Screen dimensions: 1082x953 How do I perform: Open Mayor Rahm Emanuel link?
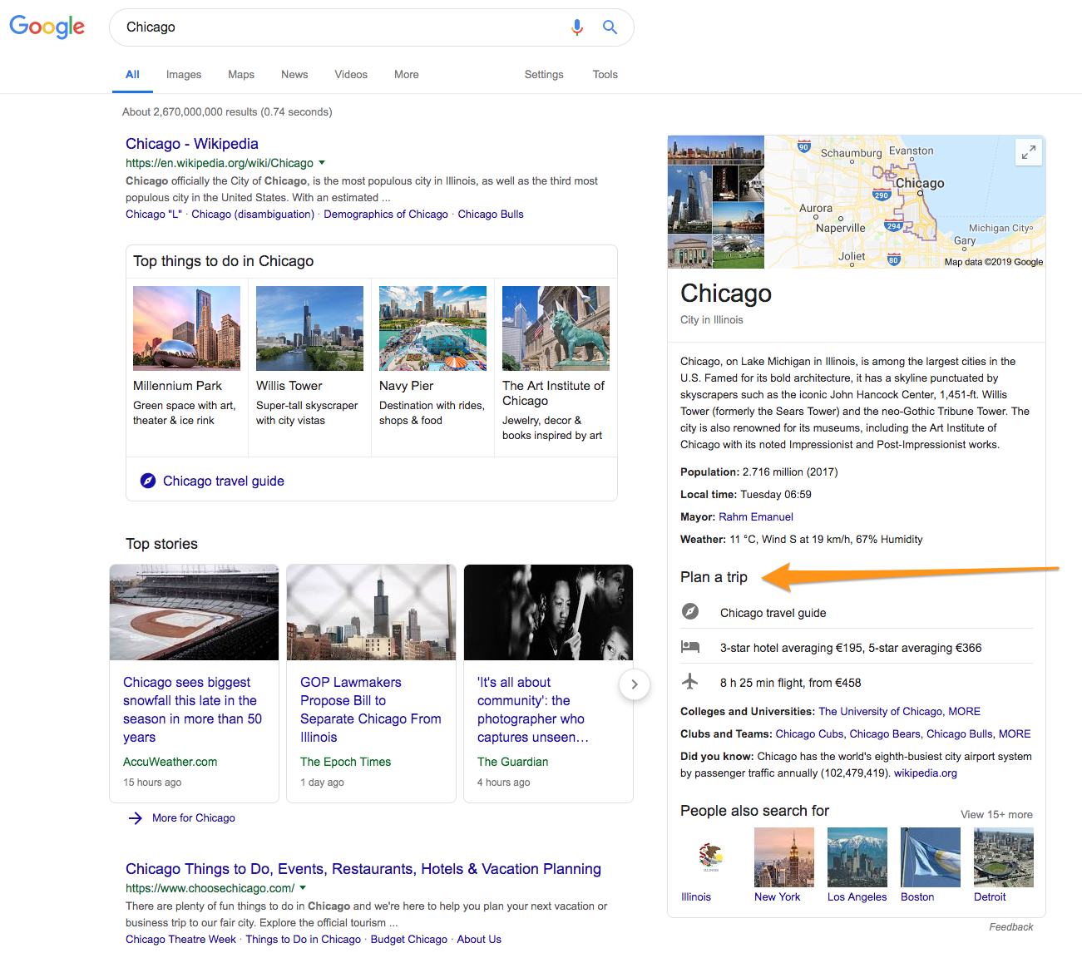click(756, 517)
